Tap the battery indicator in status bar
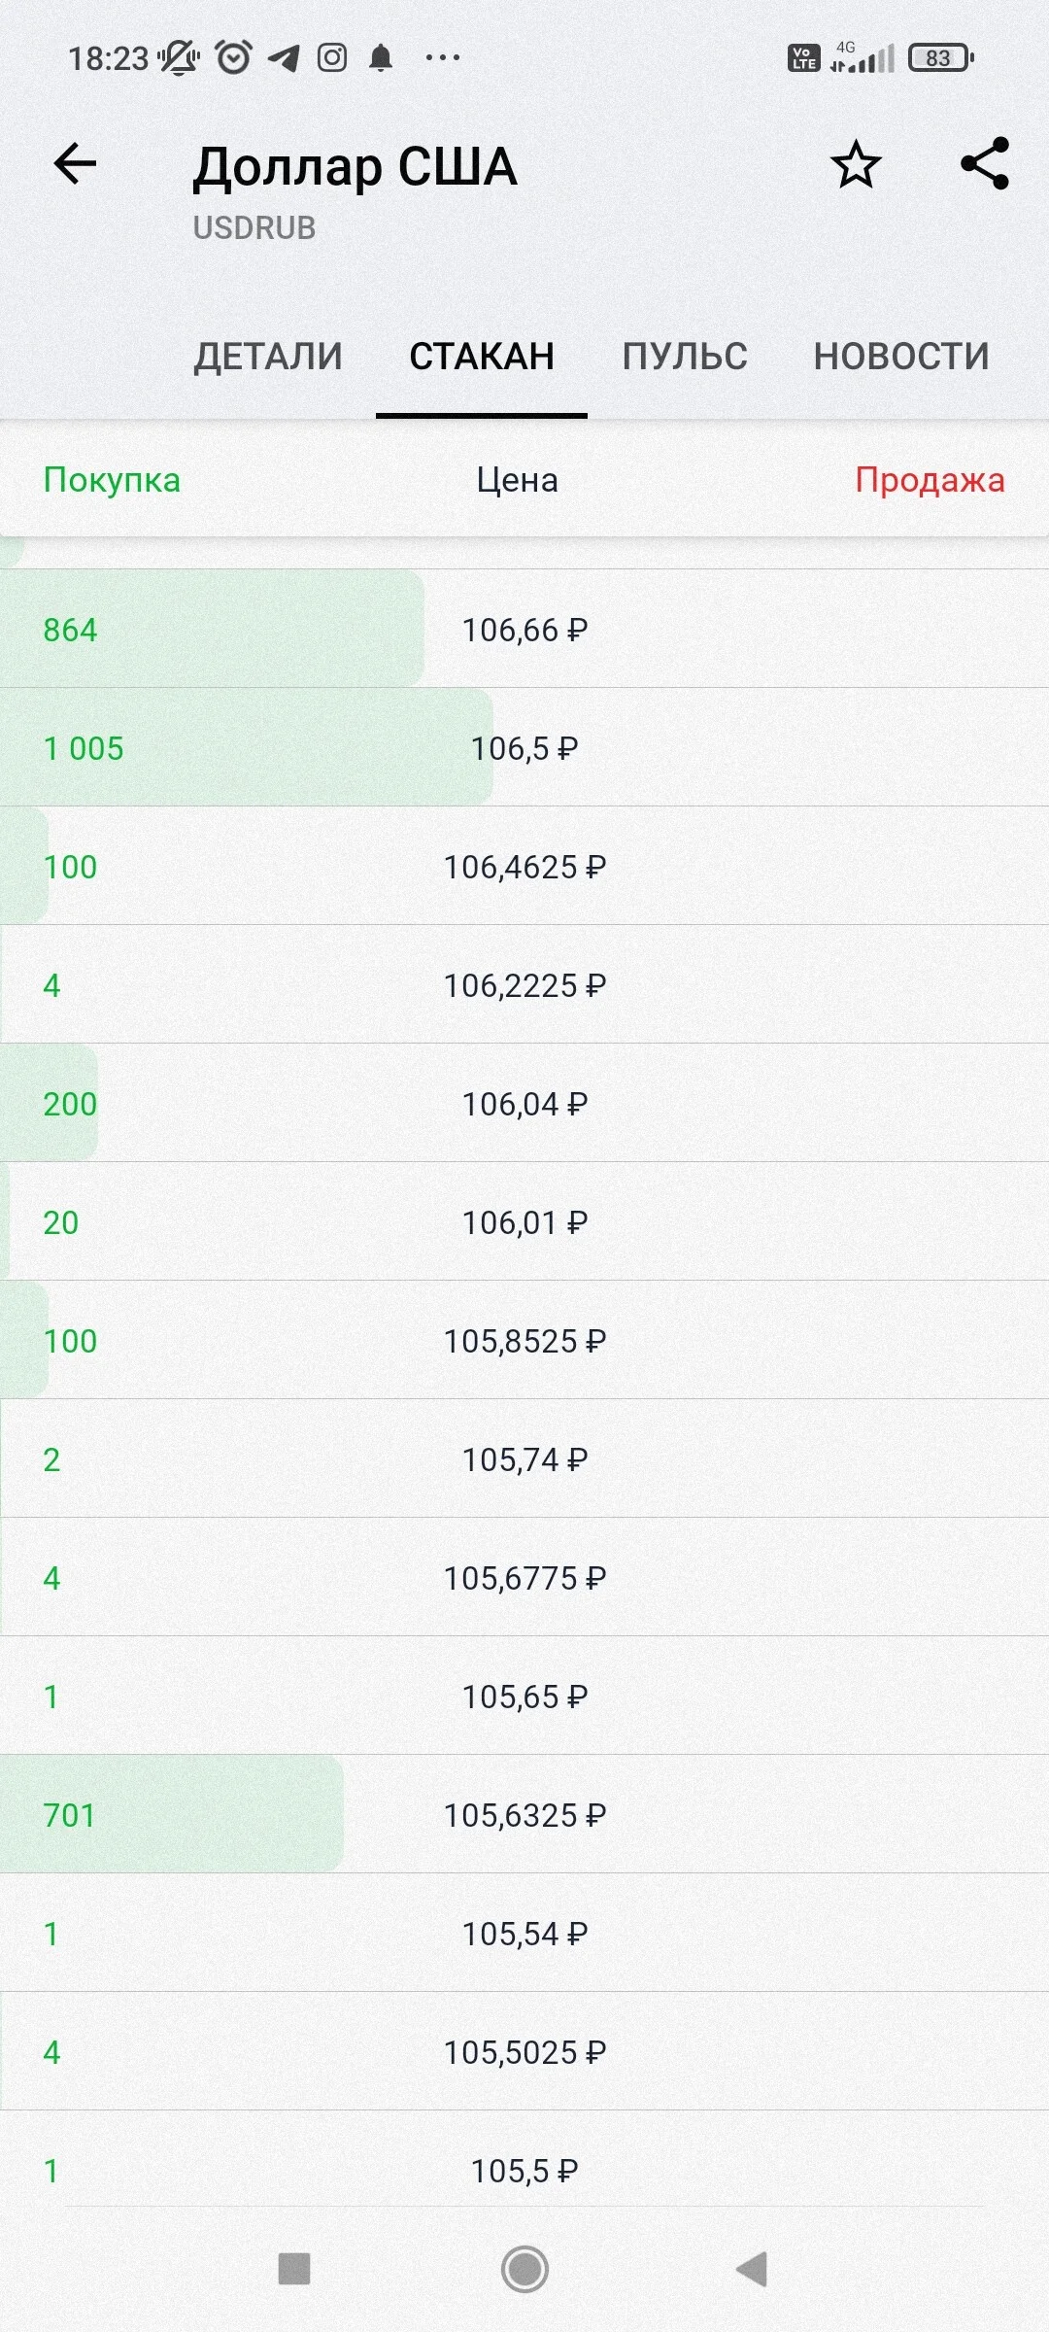The width and height of the screenshot is (1049, 2332). [x=940, y=58]
